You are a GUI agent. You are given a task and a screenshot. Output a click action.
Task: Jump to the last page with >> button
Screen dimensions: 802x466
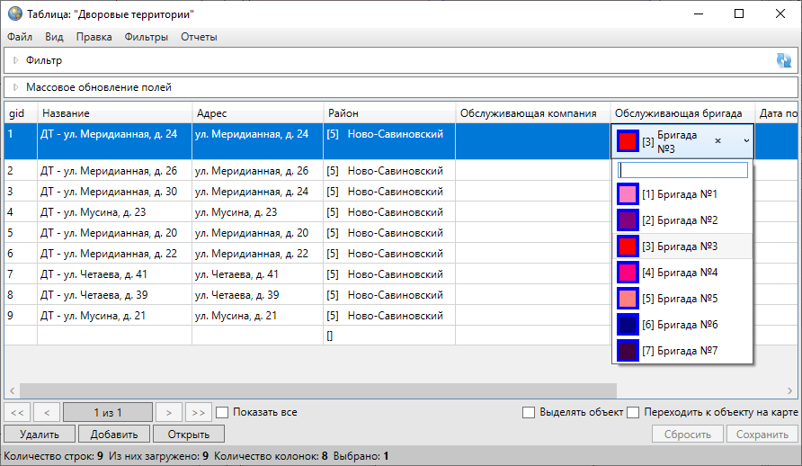pyautogui.click(x=198, y=412)
